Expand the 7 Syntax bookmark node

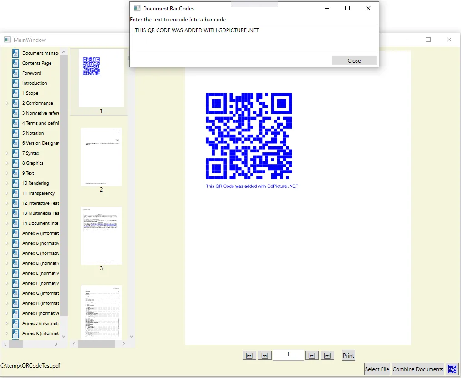pyautogui.click(x=7, y=153)
